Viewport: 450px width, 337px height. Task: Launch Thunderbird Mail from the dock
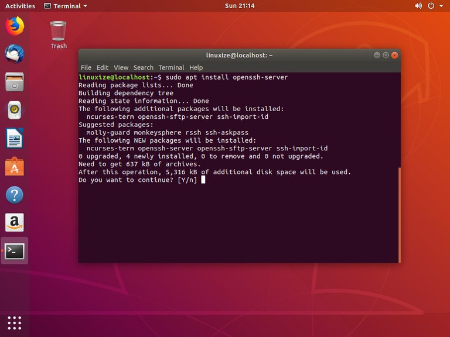coord(15,54)
